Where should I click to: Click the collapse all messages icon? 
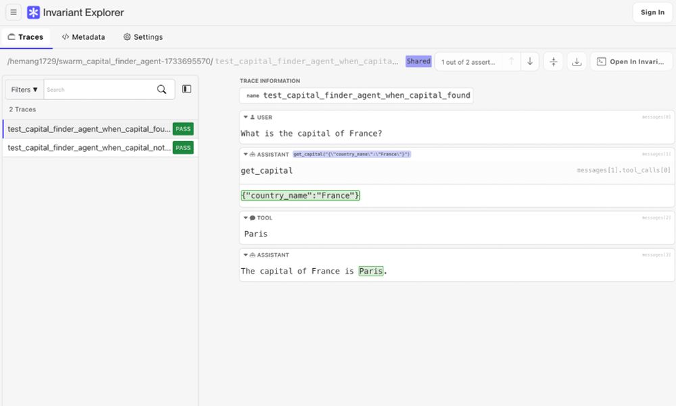tap(554, 61)
